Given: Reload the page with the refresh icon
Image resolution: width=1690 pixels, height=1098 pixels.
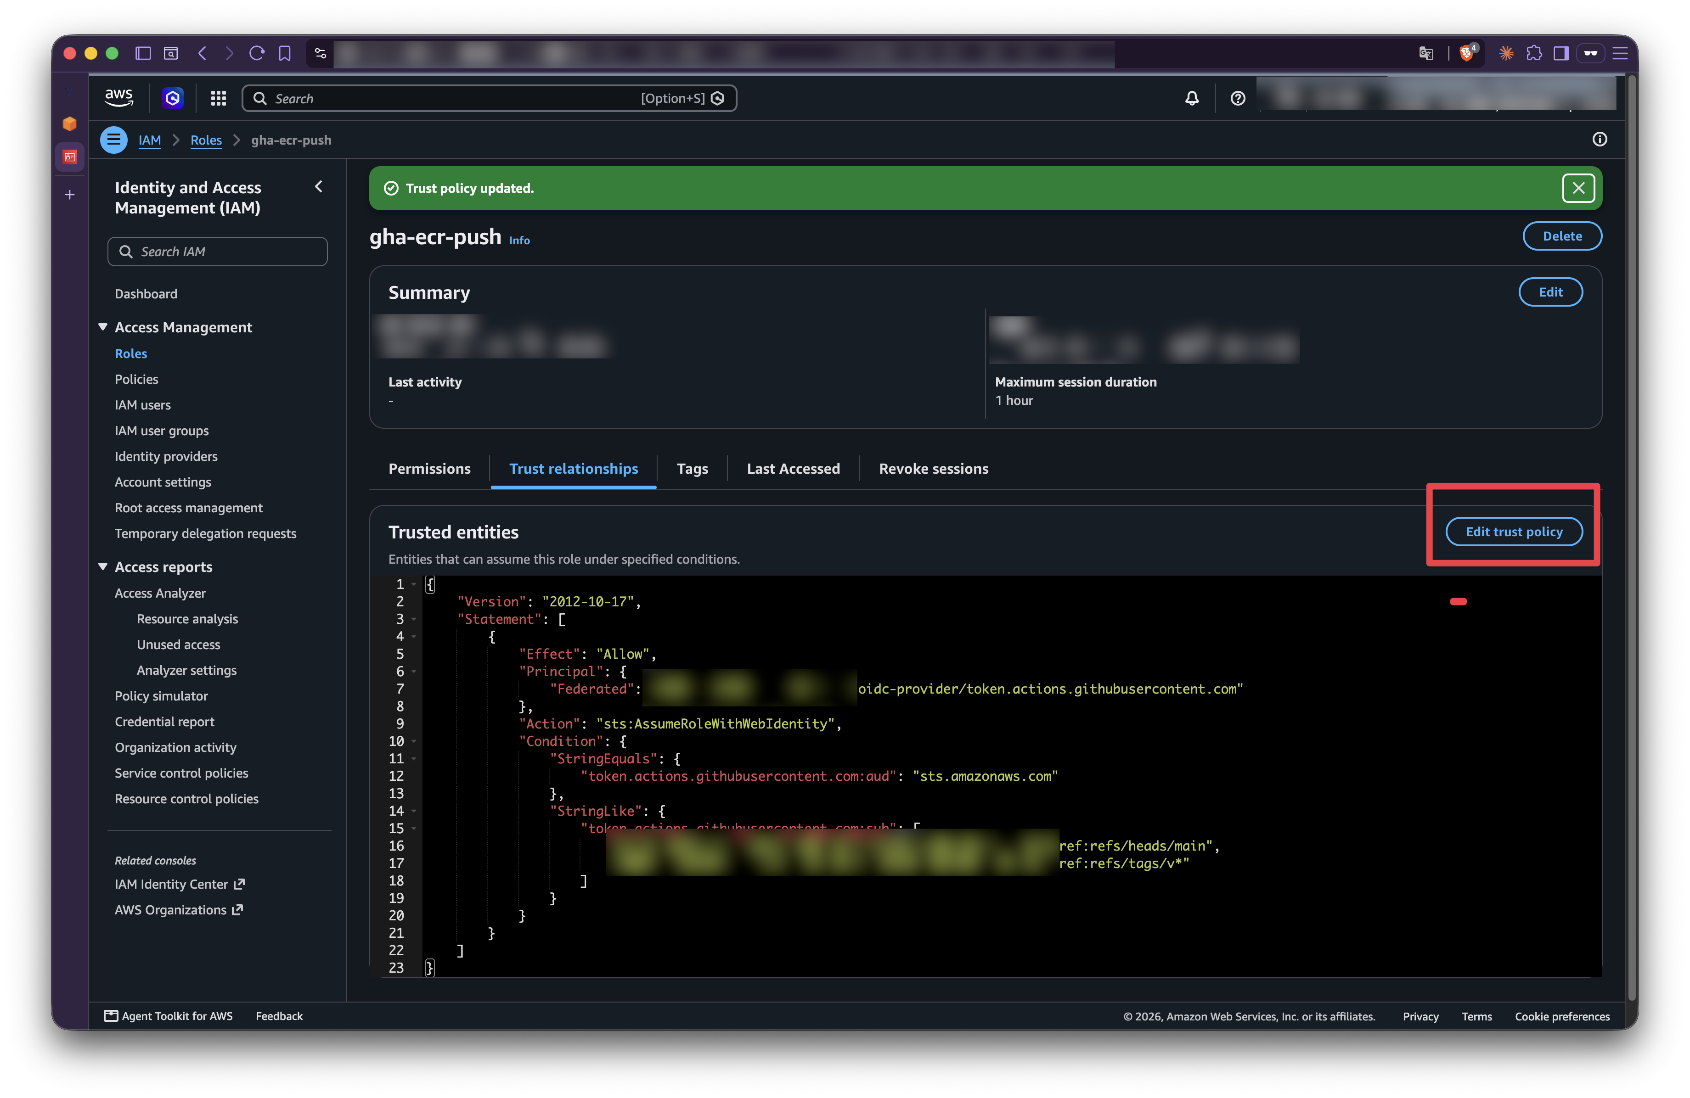Looking at the screenshot, I should point(257,53).
